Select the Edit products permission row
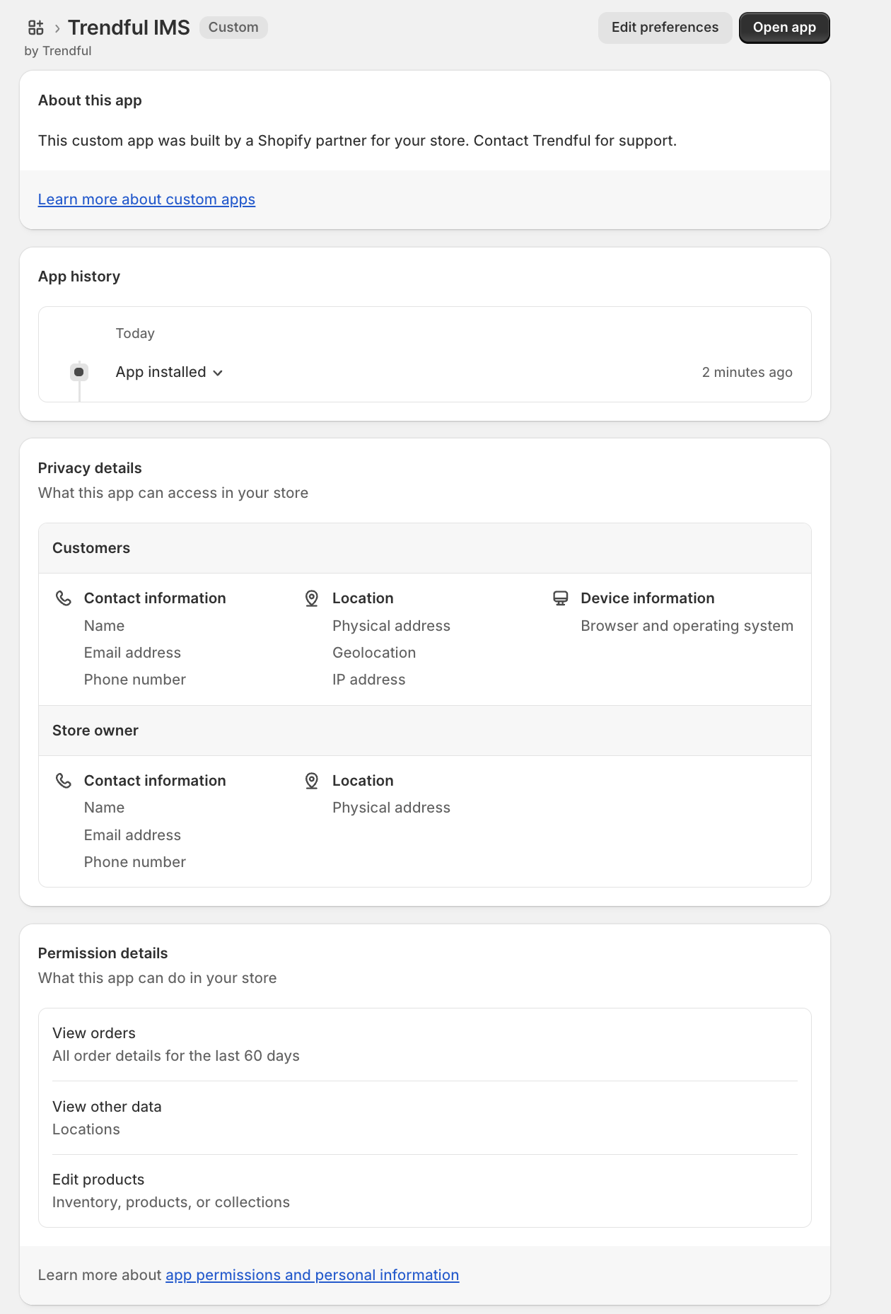Screen dimensions: 891x1314 point(424,1191)
